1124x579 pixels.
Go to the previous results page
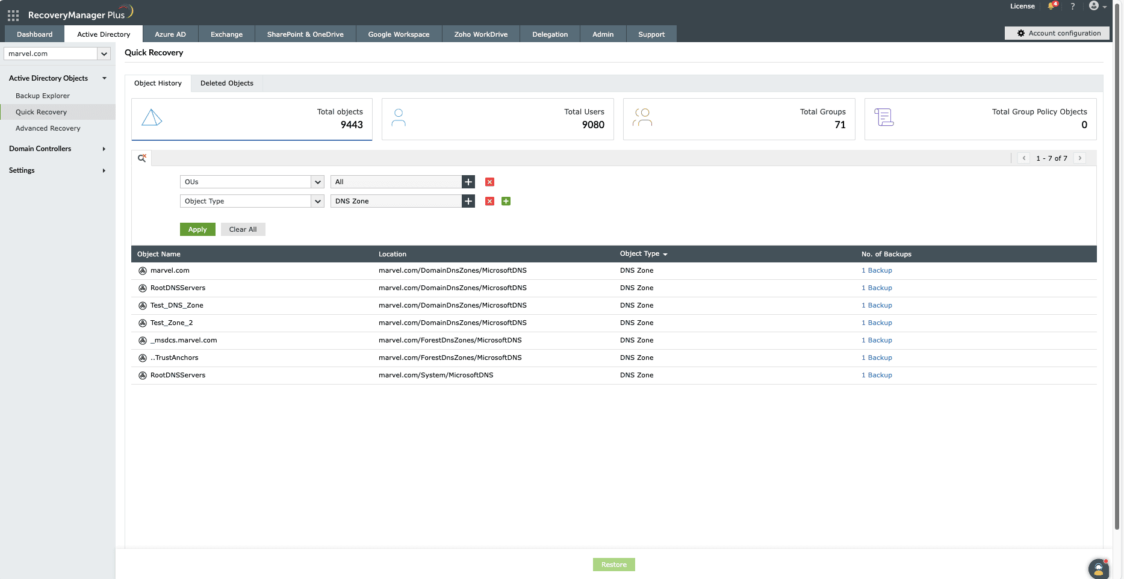(1024, 158)
